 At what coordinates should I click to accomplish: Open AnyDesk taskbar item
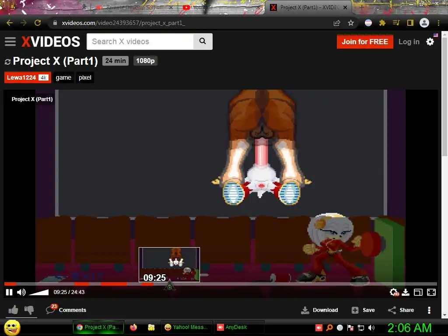(x=239, y=327)
